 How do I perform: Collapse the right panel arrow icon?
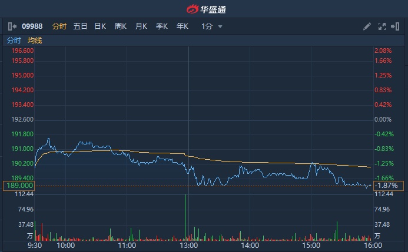click(395, 26)
